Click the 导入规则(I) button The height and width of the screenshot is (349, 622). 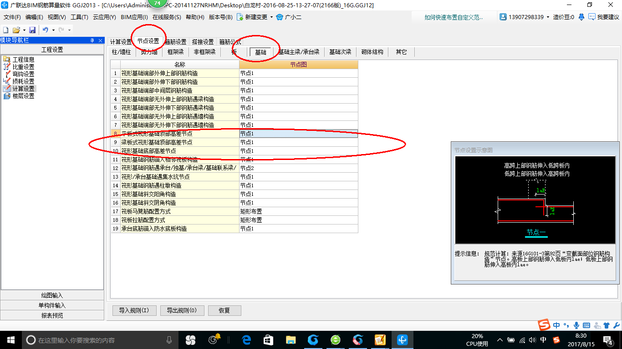pyautogui.click(x=134, y=310)
